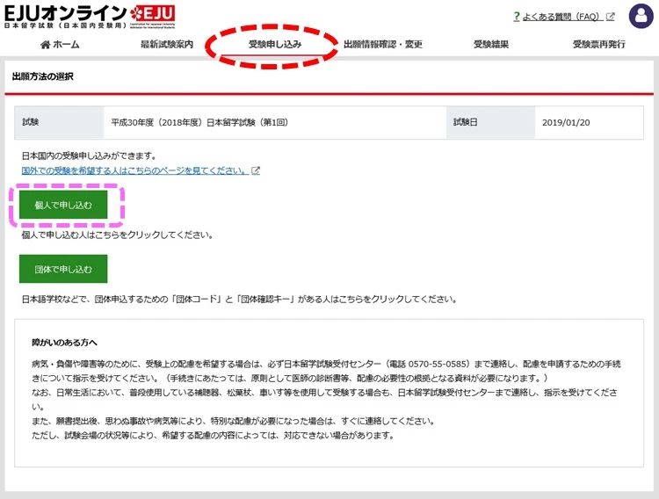Image resolution: width=659 pixels, height=499 pixels.
Task: Open the user profile avatar icon
Action: (641, 16)
